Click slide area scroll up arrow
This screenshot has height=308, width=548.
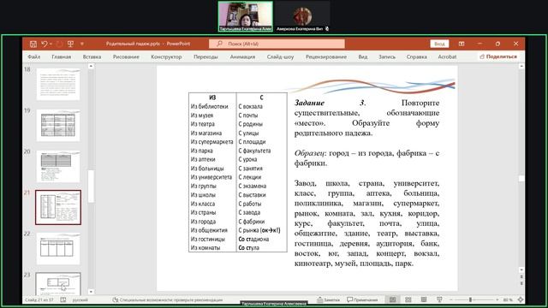coord(521,66)
